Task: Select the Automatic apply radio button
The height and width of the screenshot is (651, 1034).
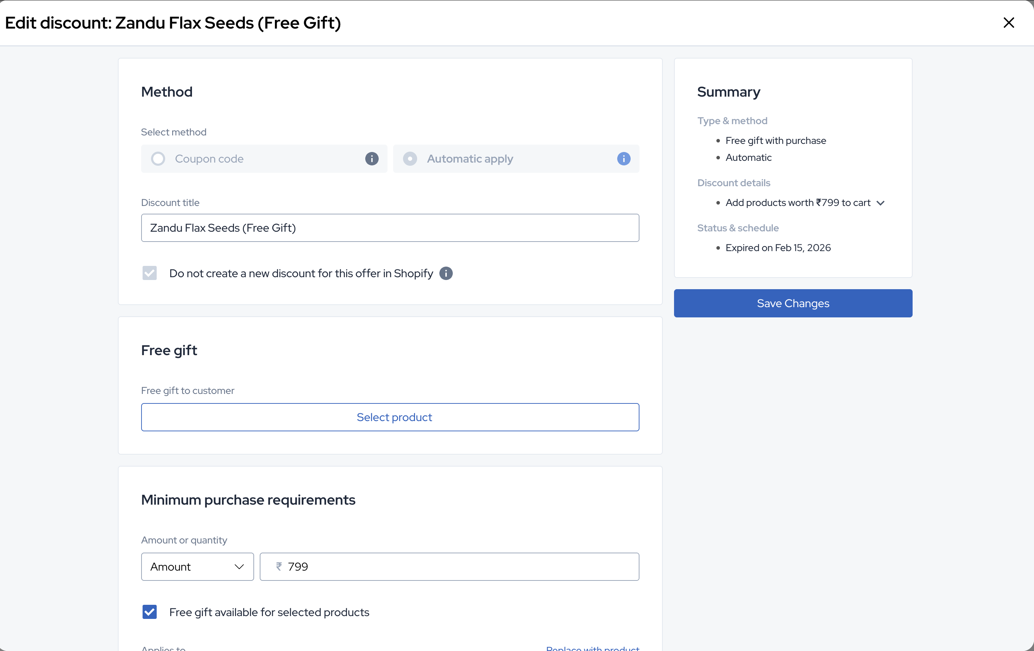Action: (410, 159)
